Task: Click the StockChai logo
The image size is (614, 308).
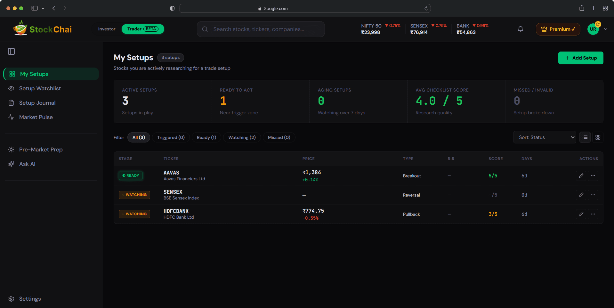Action: 42,29
